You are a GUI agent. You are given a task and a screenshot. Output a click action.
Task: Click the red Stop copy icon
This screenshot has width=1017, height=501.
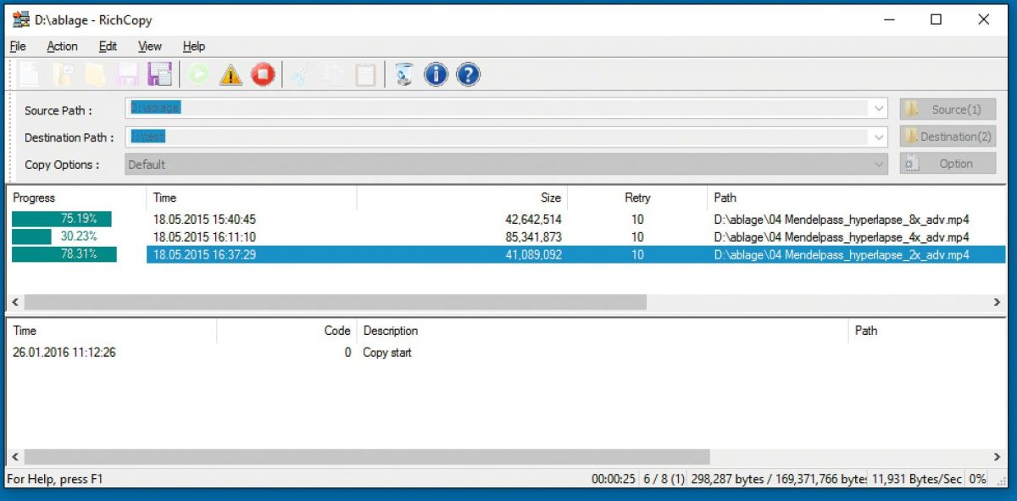pyautogui.click(x=263, y=75)
